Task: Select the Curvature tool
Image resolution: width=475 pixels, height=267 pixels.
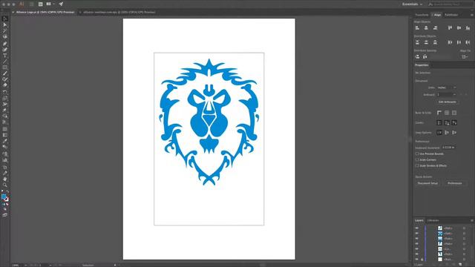Action: (x=5, y=50)
